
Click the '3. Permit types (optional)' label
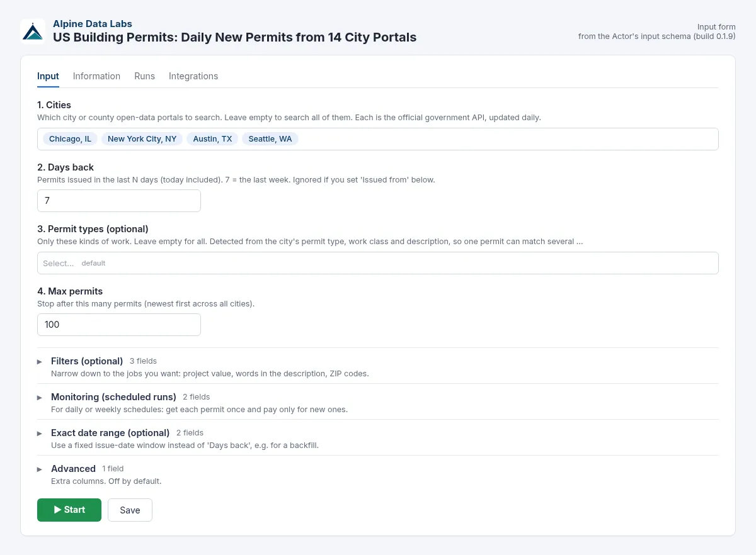point(93,229)
